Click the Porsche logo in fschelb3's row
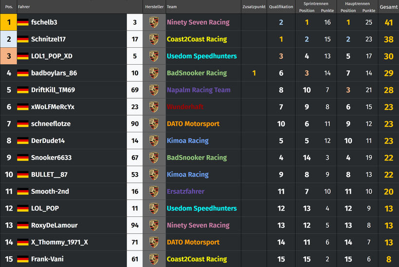399x267 pixels. point(154,22)
